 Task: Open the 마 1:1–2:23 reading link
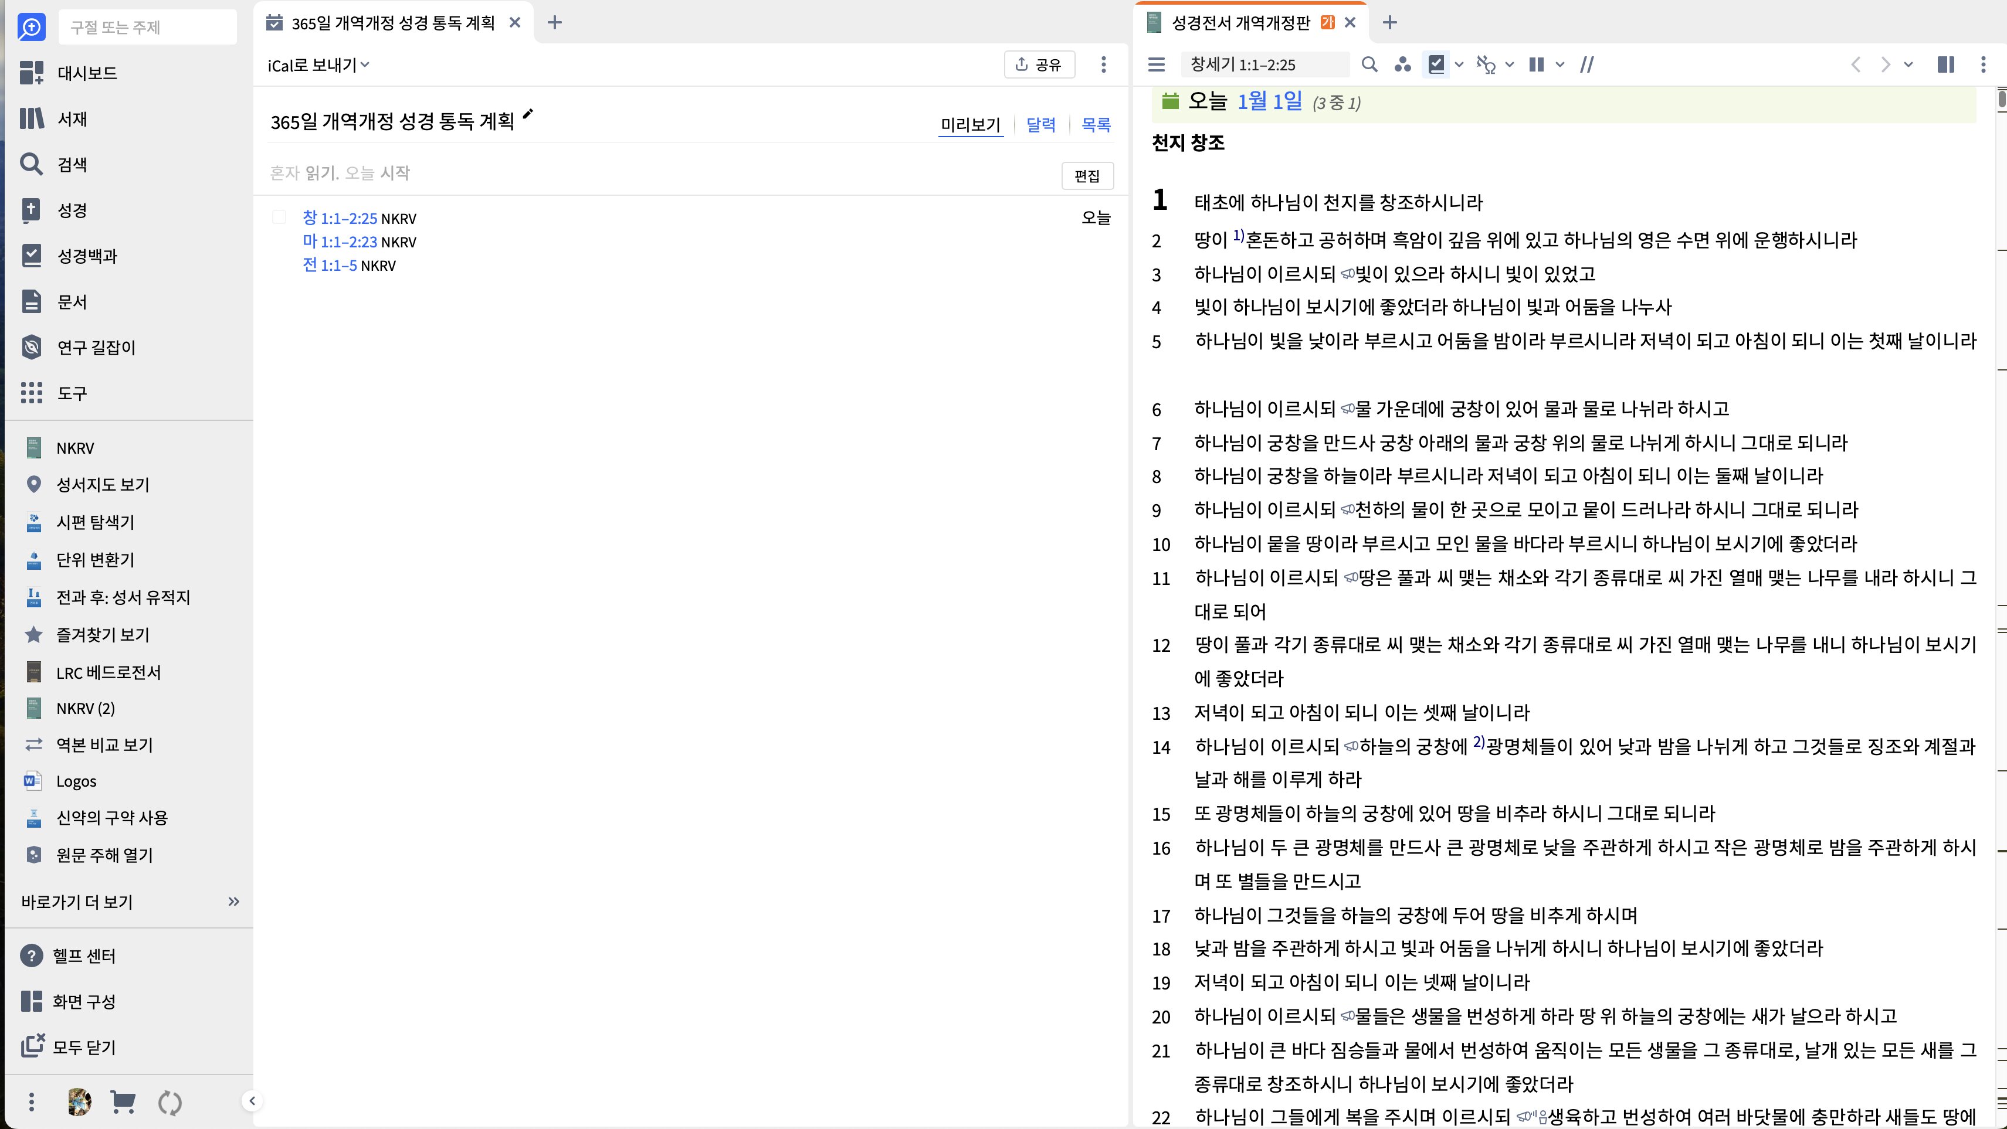340,242
